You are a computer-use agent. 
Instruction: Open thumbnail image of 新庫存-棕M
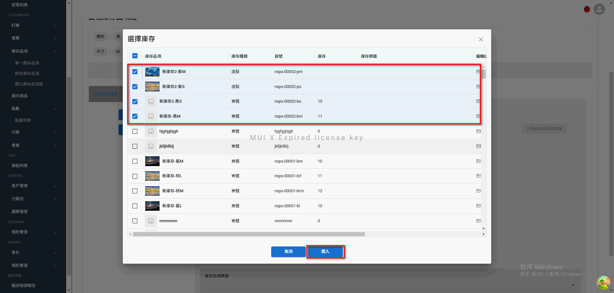(152, 191)
